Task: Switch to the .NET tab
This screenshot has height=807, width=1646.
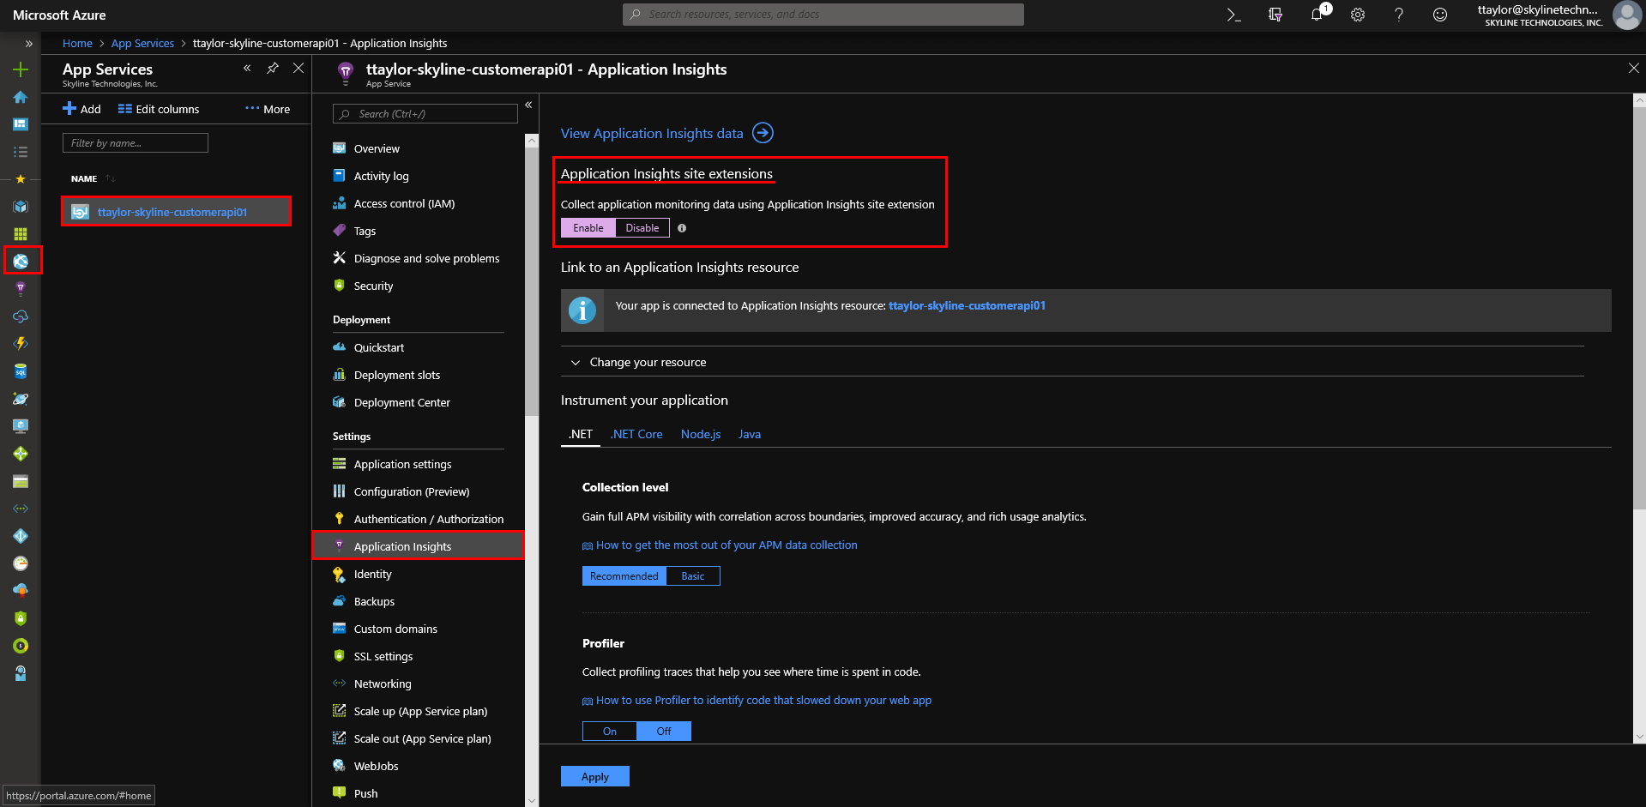Action: 581,434
